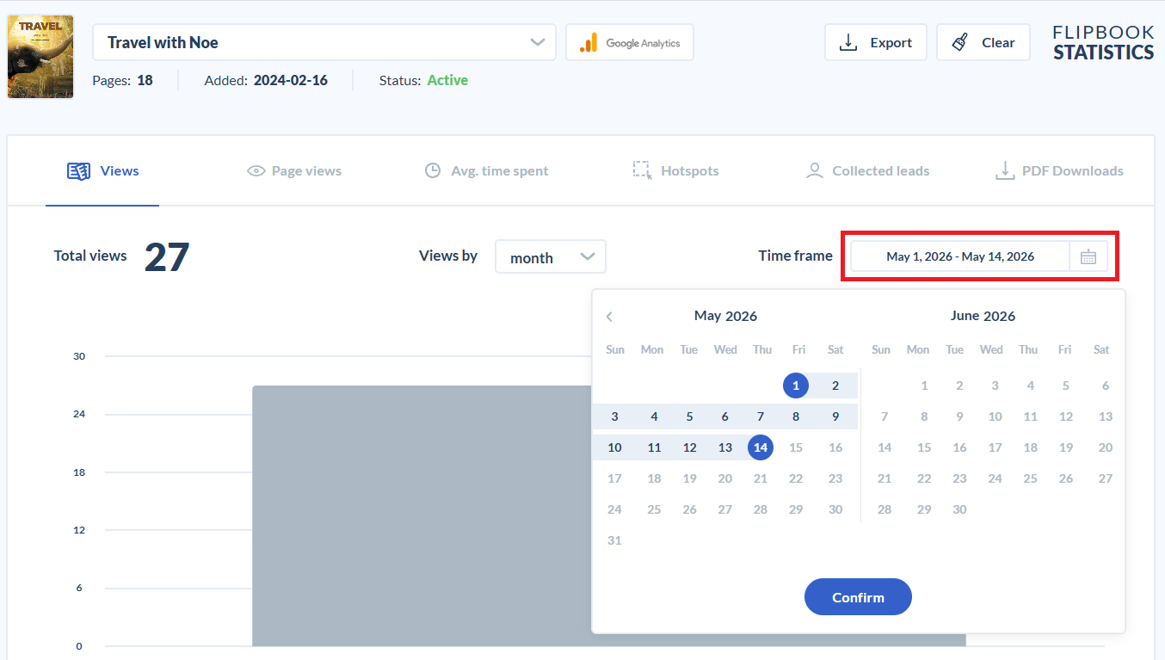
Task: Click the June 2026 month heading
Action: click(983, 316)
